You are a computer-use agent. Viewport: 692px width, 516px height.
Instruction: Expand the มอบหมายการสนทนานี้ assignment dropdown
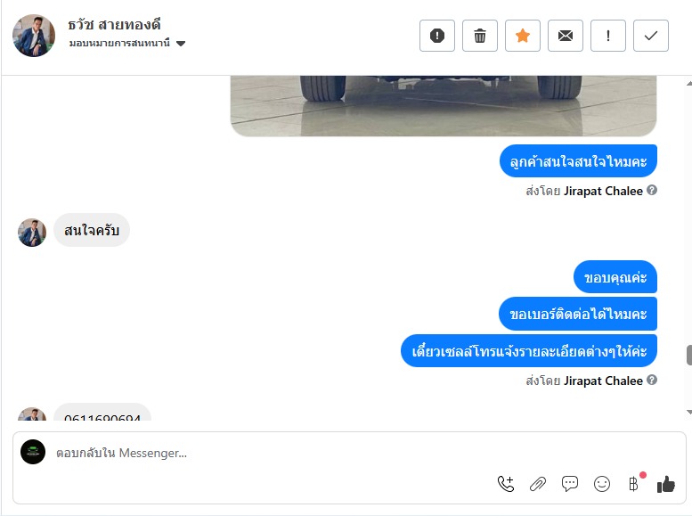tap(127, 44)
